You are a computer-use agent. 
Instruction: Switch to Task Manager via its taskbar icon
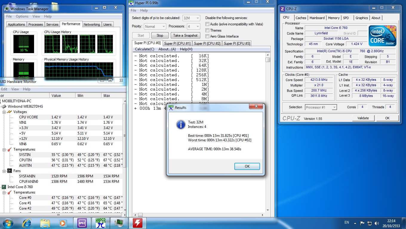pos(119,223)
